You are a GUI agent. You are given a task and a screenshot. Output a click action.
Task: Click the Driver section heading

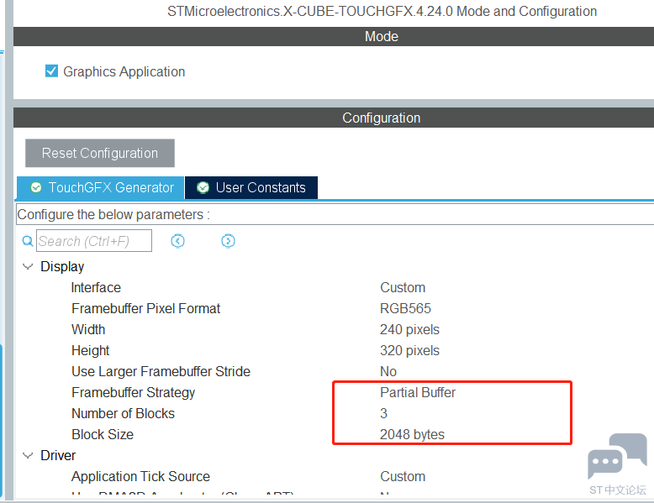58,455
